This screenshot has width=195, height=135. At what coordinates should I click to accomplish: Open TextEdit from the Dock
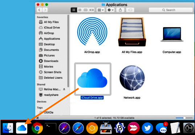[x=175, y=128]
